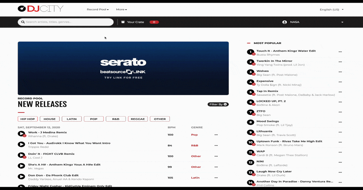Click the search magnifier icon
The image size is (363, 190).
click(23, 22)
